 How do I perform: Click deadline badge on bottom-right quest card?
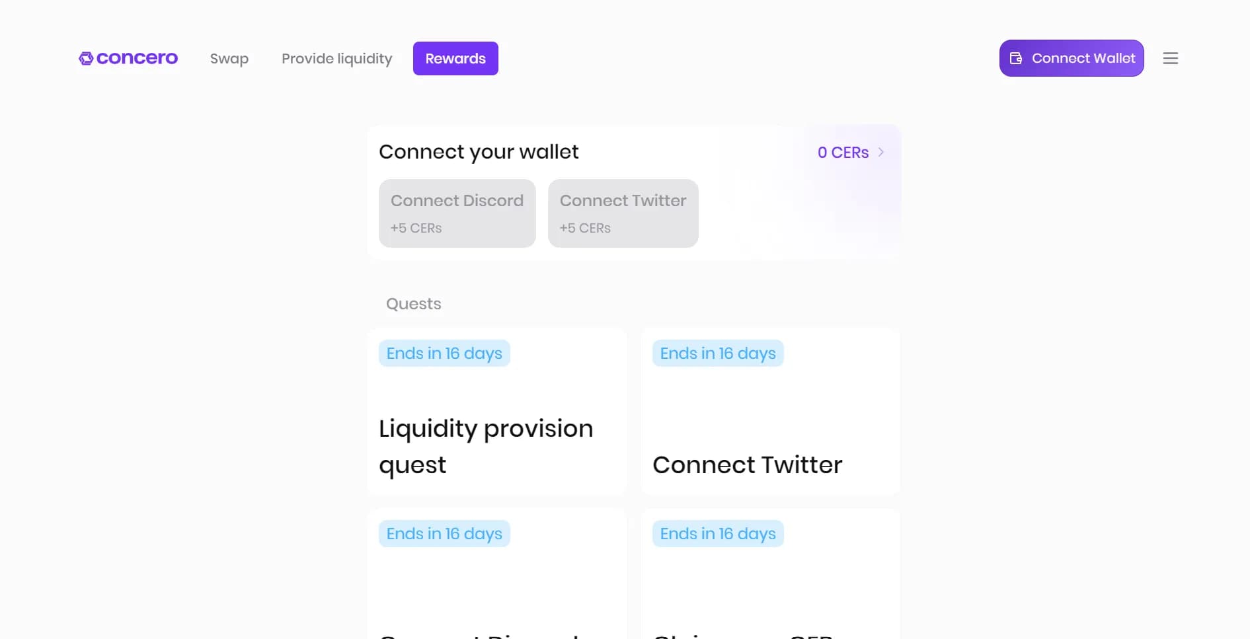tap(718, 534)
